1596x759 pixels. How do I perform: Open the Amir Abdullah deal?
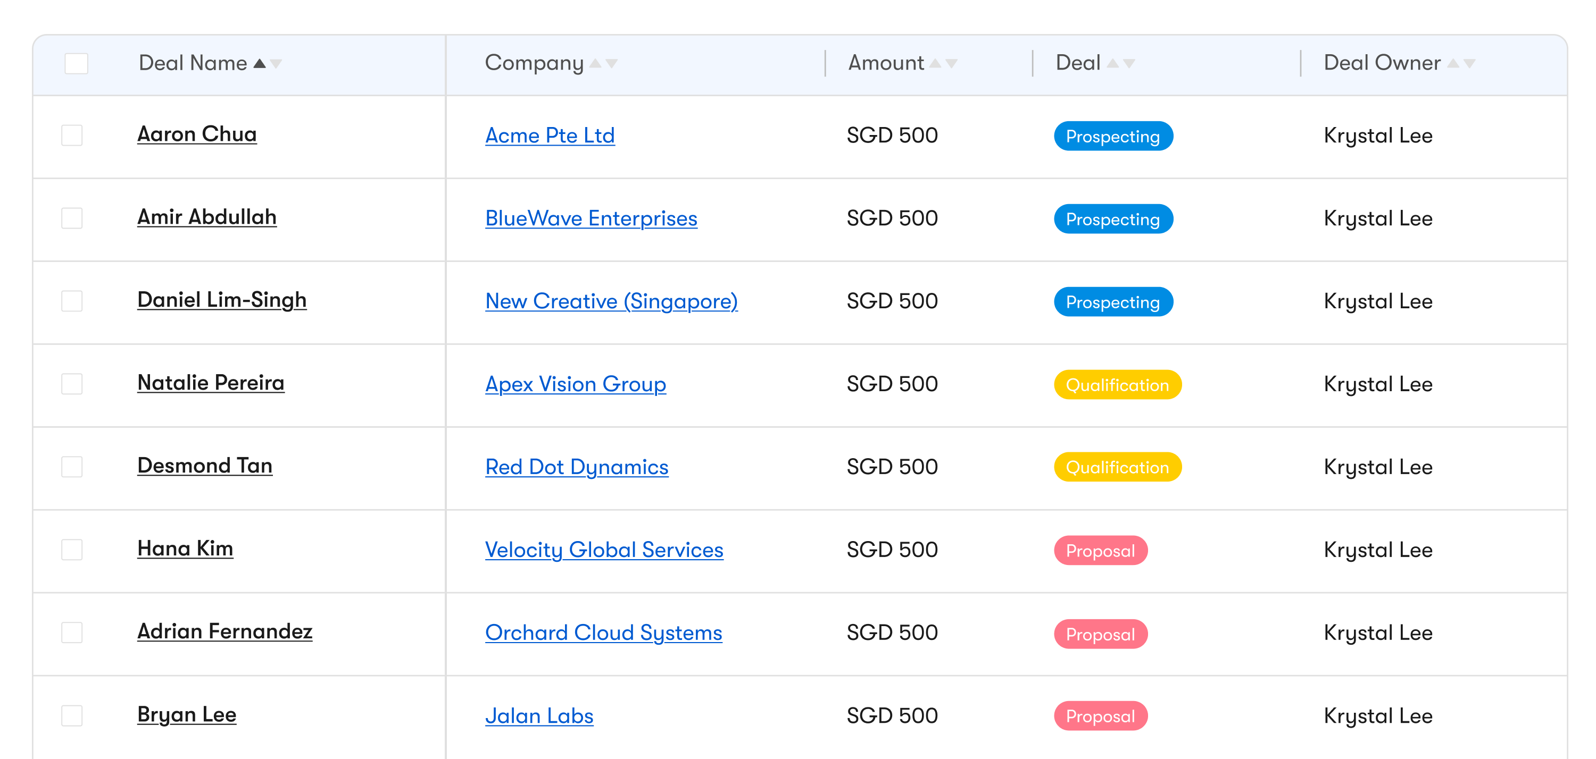coord(207,217)
